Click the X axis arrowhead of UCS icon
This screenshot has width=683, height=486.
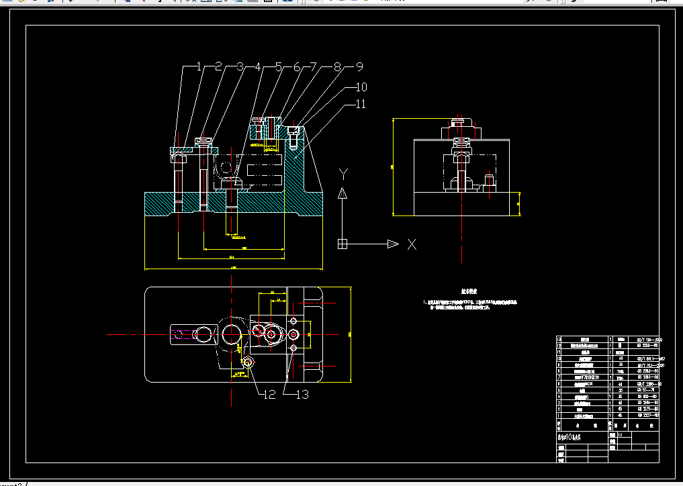tap(393, 244)
